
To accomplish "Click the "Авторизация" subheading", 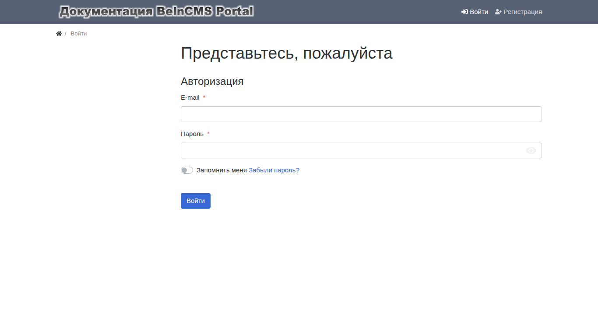I will point(212,81).
